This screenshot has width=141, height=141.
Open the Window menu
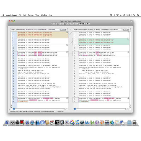tap(44, 15)
